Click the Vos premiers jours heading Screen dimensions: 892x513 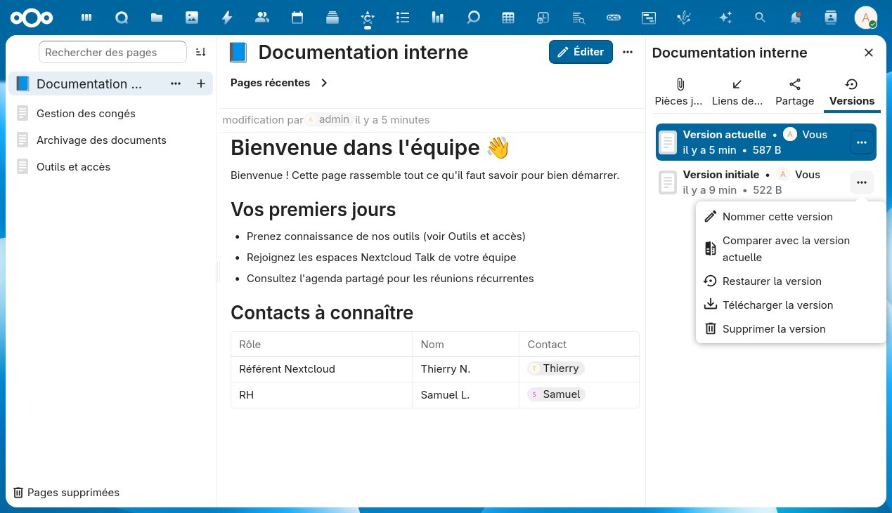point(313,209)
